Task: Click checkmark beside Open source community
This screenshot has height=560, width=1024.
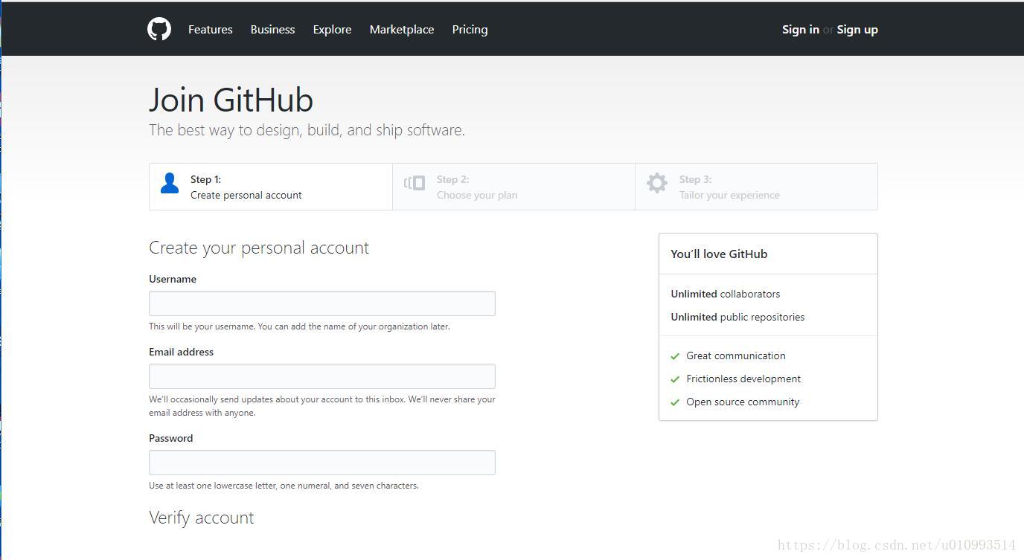Action: pos(675,402)
